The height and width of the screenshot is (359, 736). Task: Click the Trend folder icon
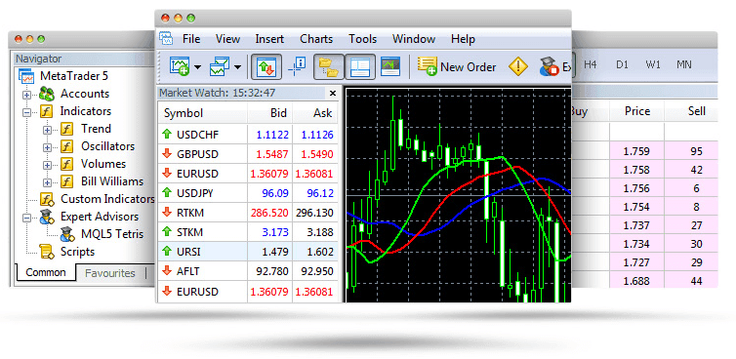point(67,129)
